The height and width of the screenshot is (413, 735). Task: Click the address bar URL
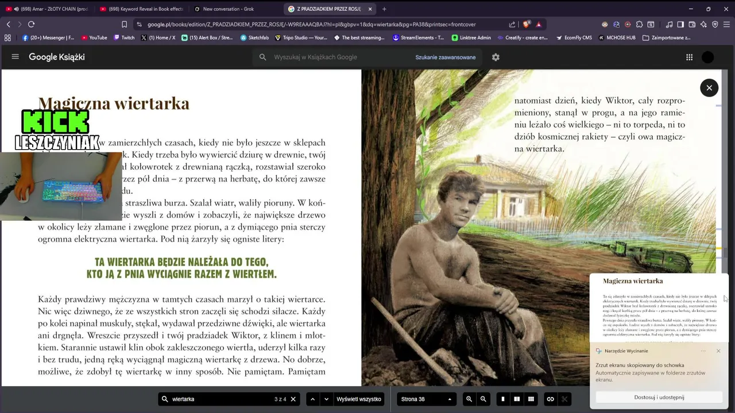(311, 25)
